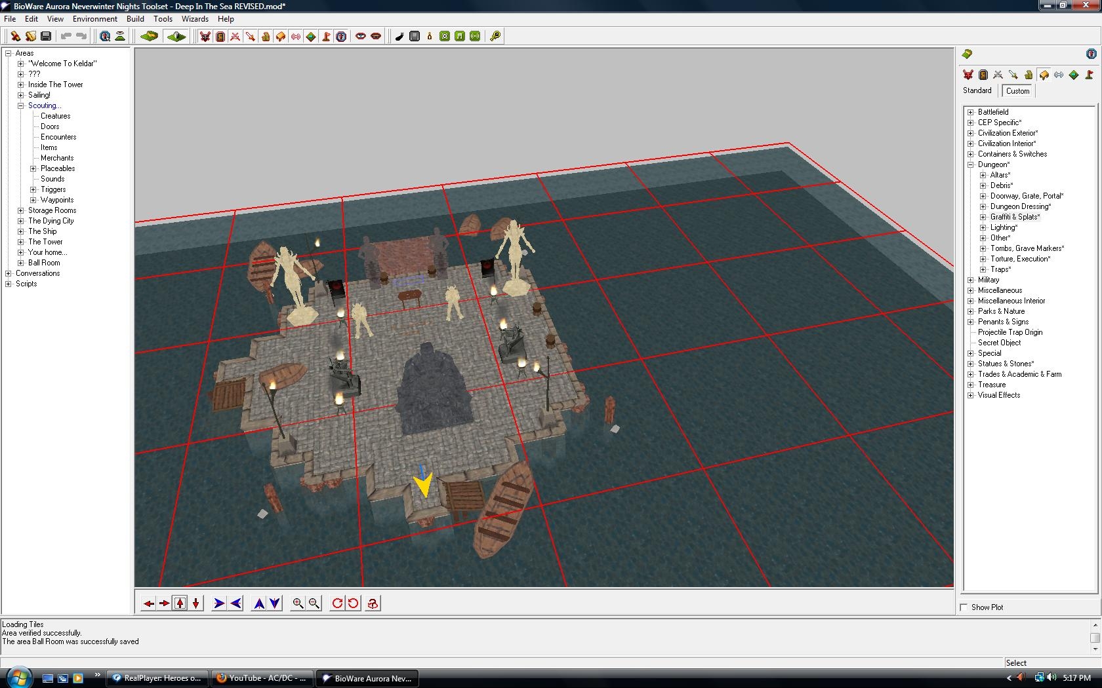Expand the Statues & Stones category
The height and width of the screenshot is (688, 1102).
click(970, 364)
